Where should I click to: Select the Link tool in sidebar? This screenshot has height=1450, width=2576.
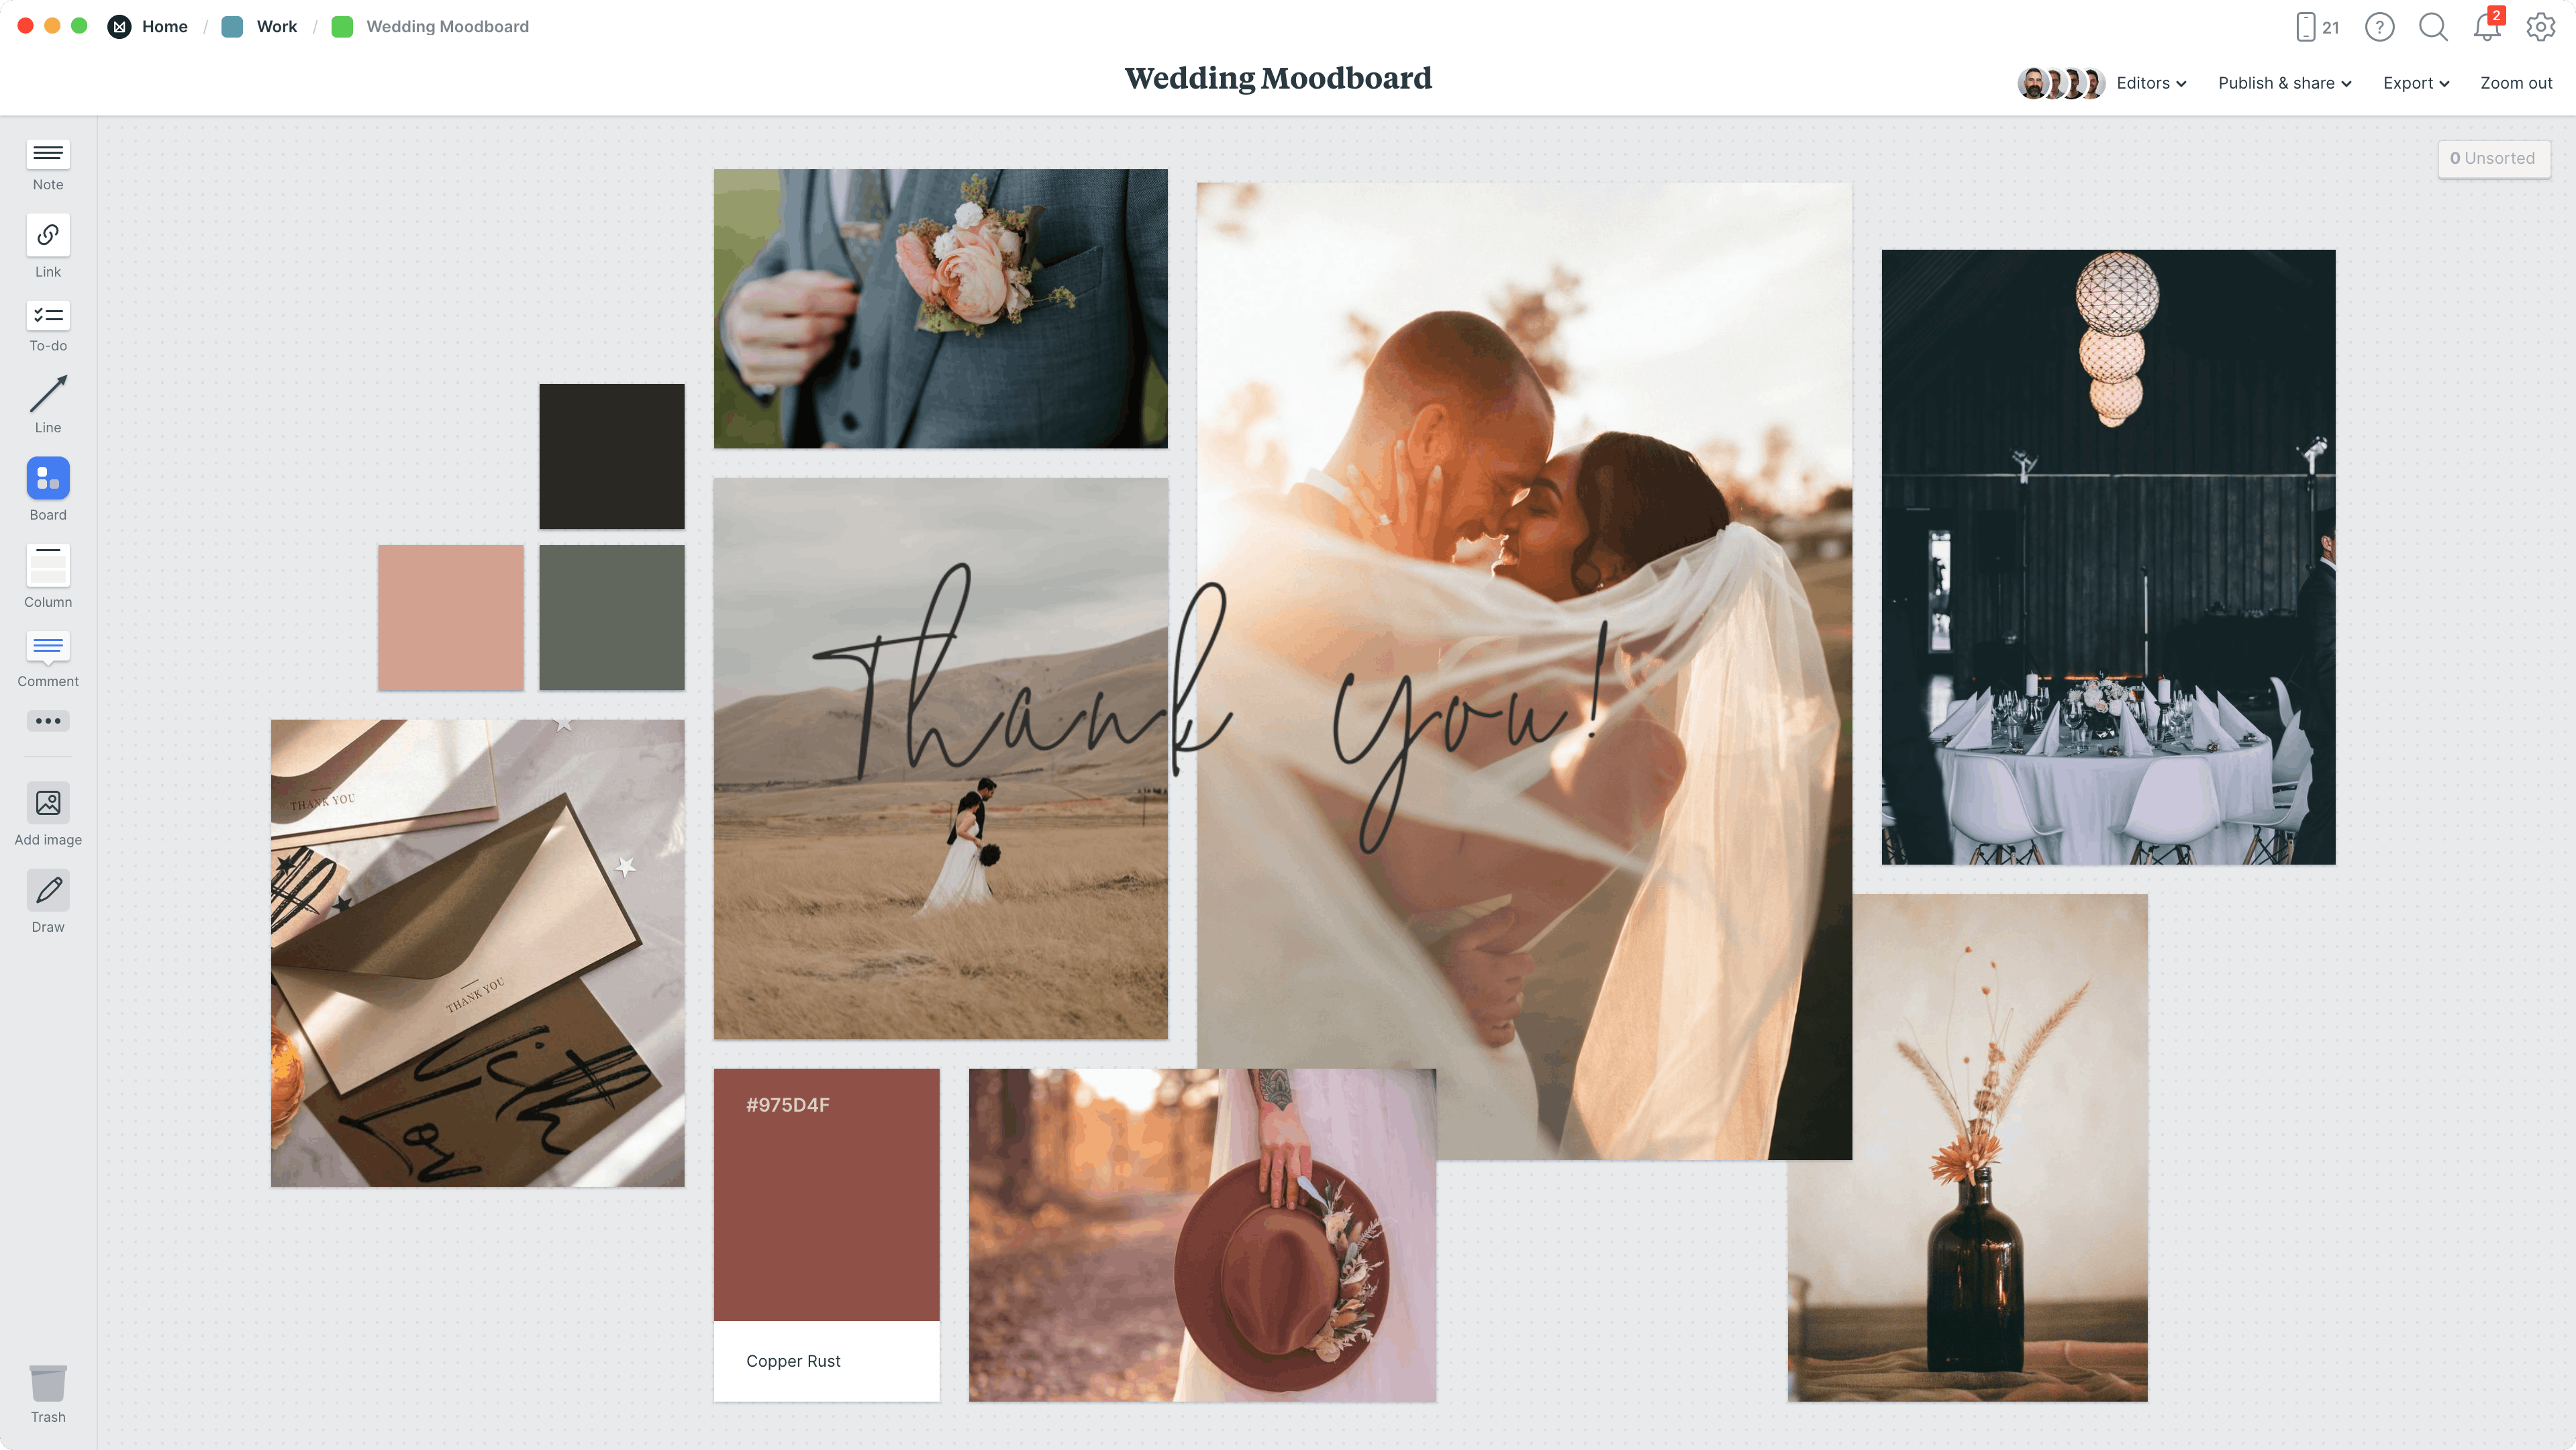coord(48,246)
